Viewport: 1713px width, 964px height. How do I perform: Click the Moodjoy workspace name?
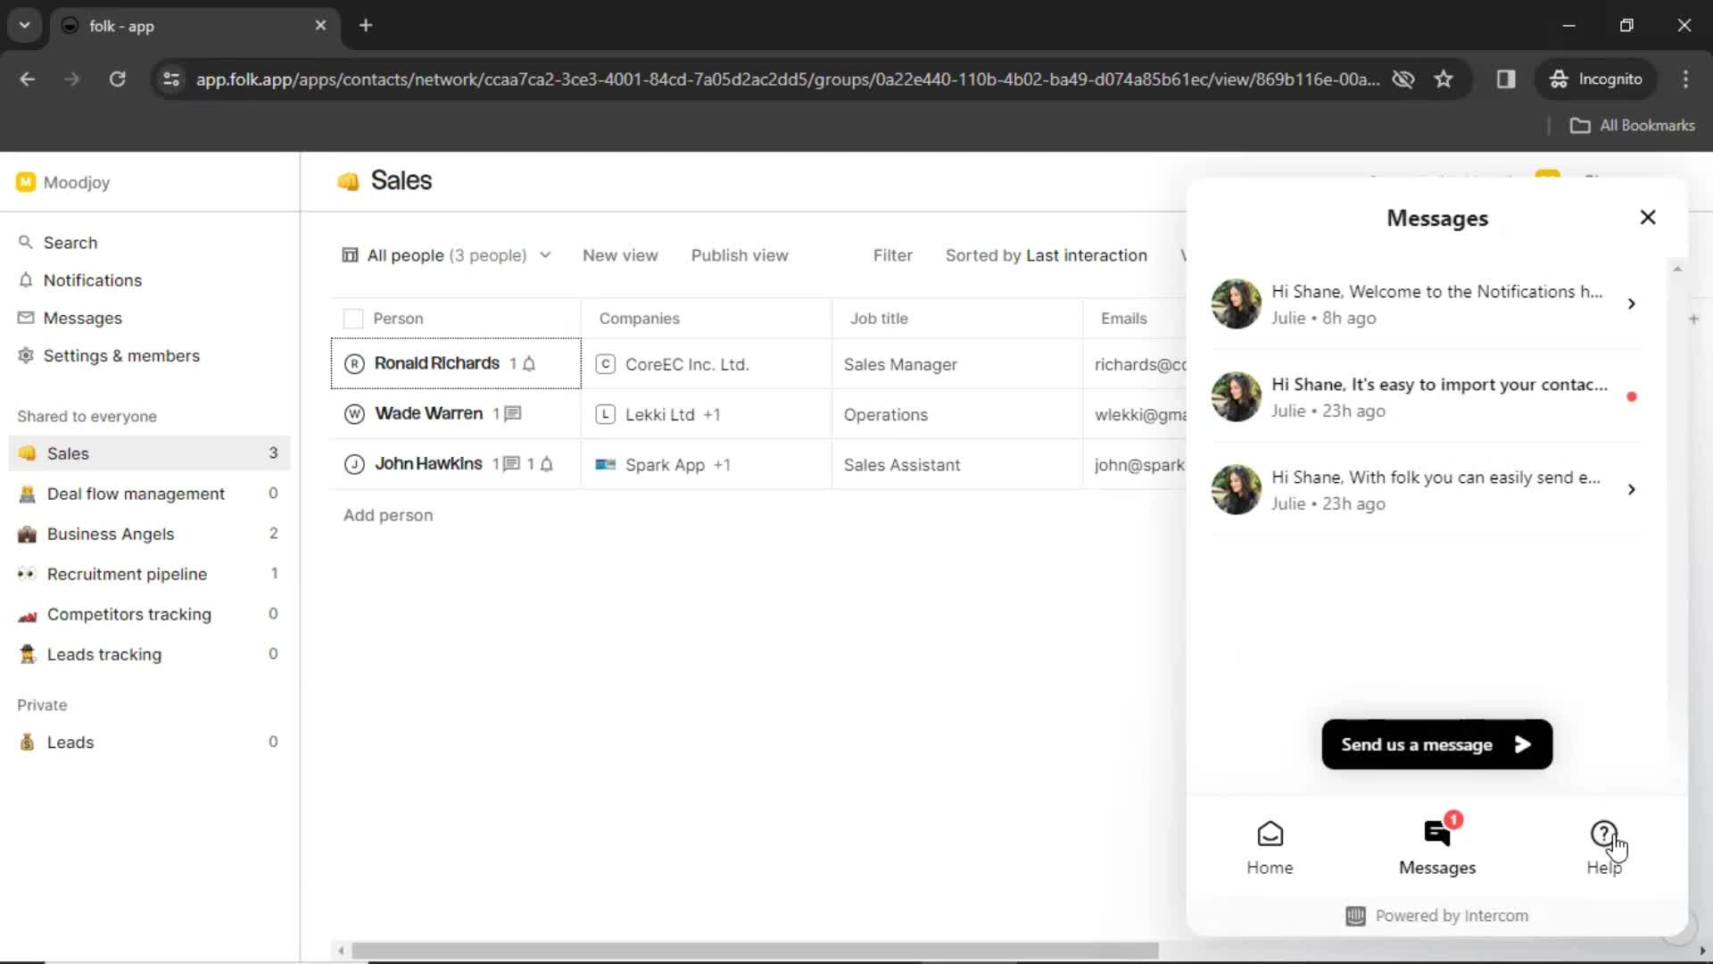pos(77,182)
